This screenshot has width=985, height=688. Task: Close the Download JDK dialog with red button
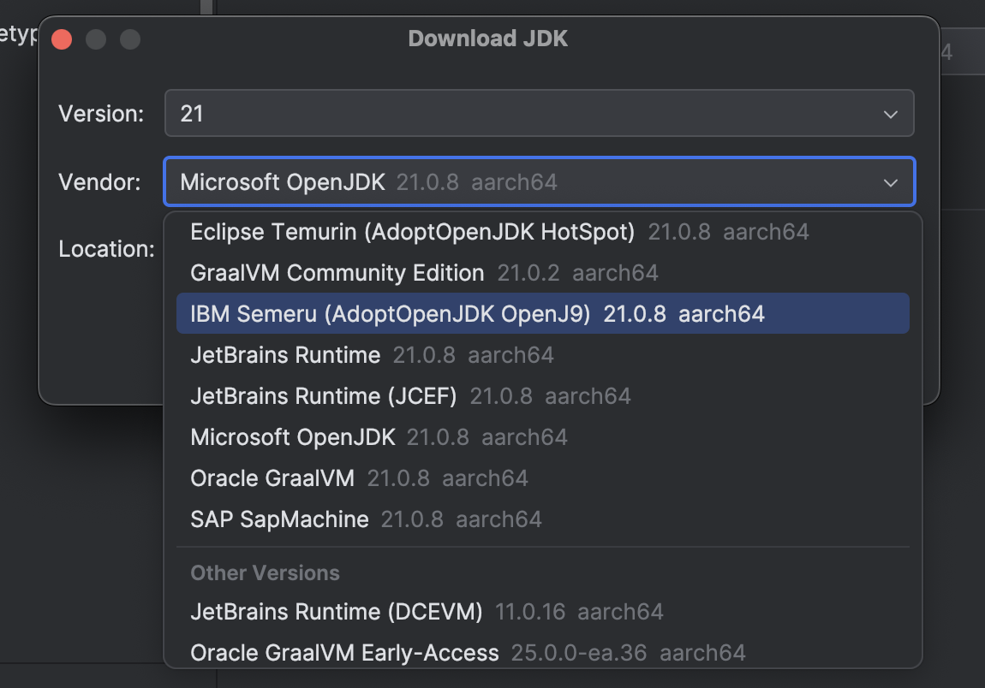click(x=62, y=39)
